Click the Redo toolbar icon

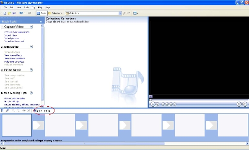point(29,13)
